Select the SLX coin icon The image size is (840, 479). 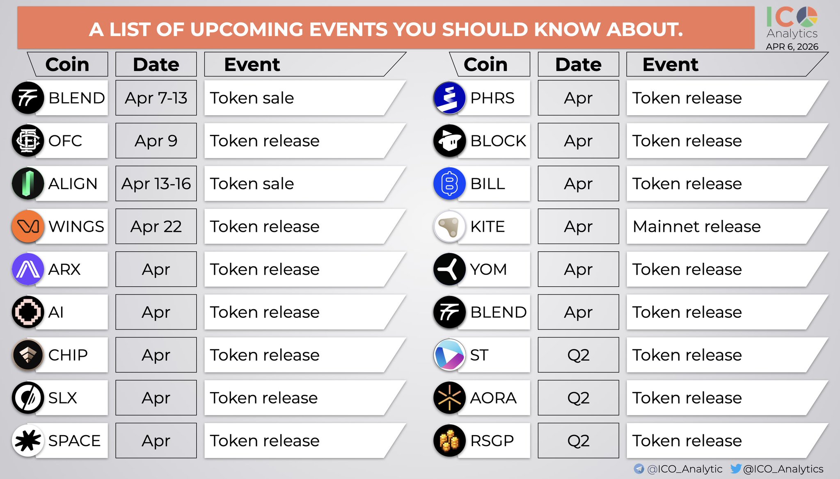point(28,398)
